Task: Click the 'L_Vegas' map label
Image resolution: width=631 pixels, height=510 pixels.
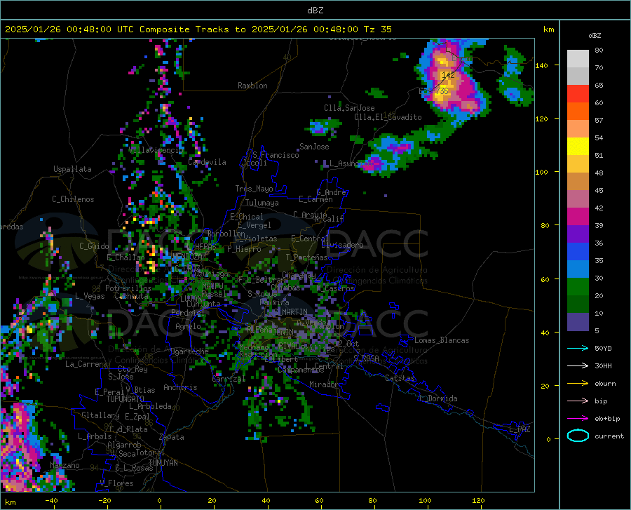Action: click(90, 296)
